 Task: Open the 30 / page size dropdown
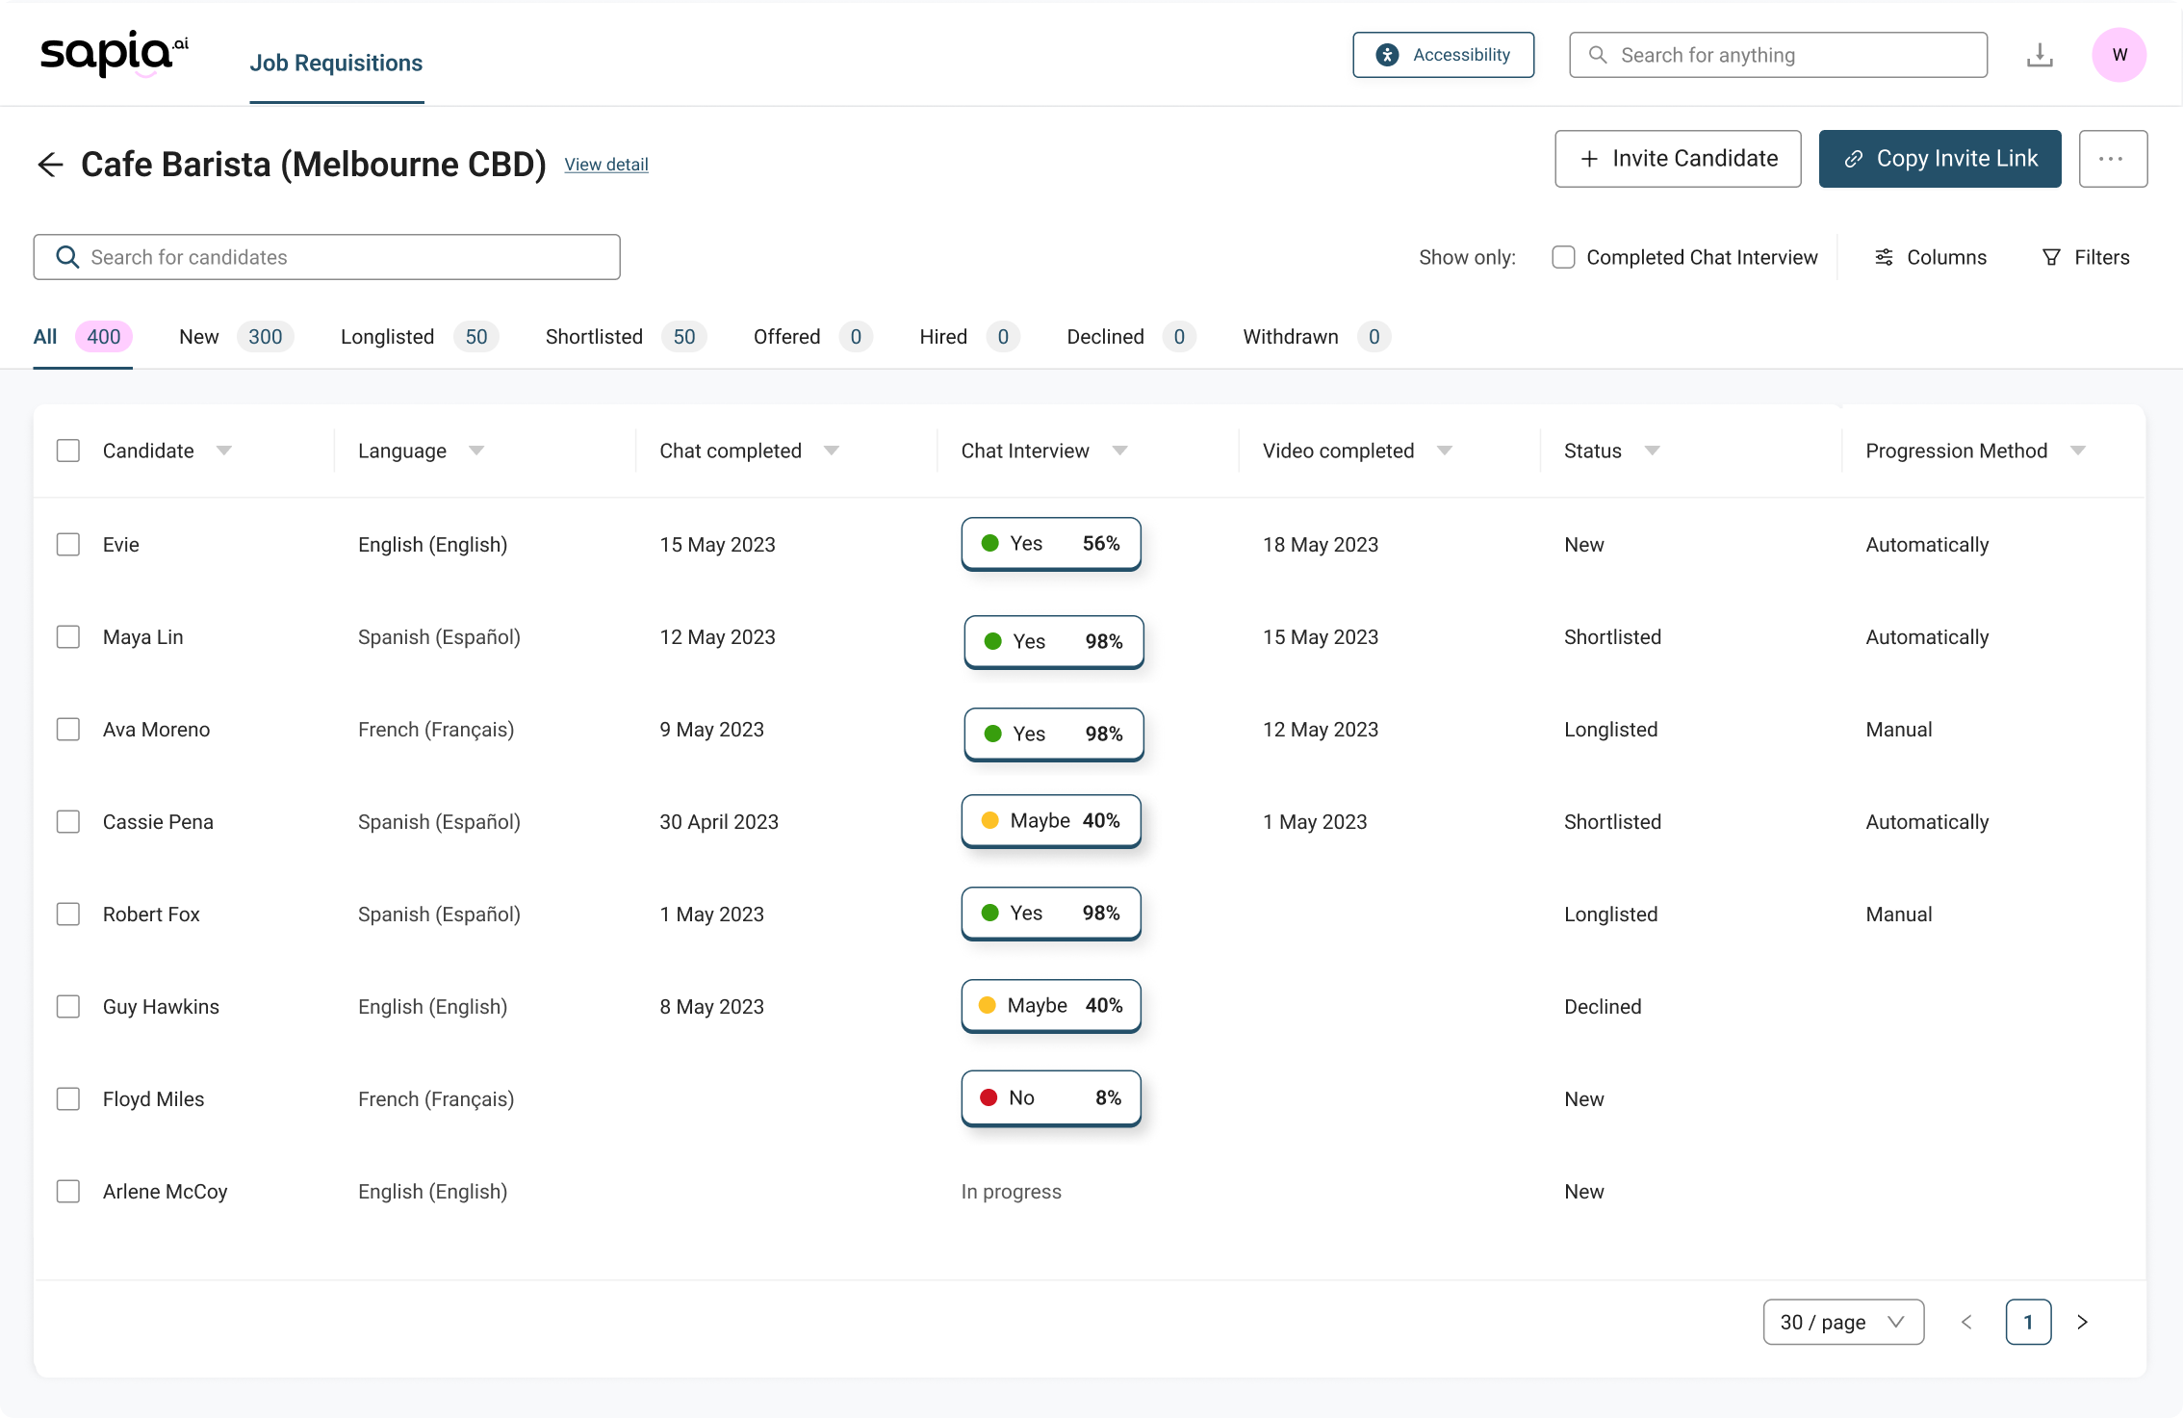[x=1842, y=1322]
